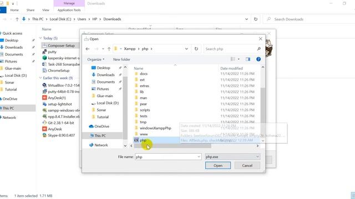Expand the view options dropdown arrow
This screenshot has width=355, height=199.
239,59
